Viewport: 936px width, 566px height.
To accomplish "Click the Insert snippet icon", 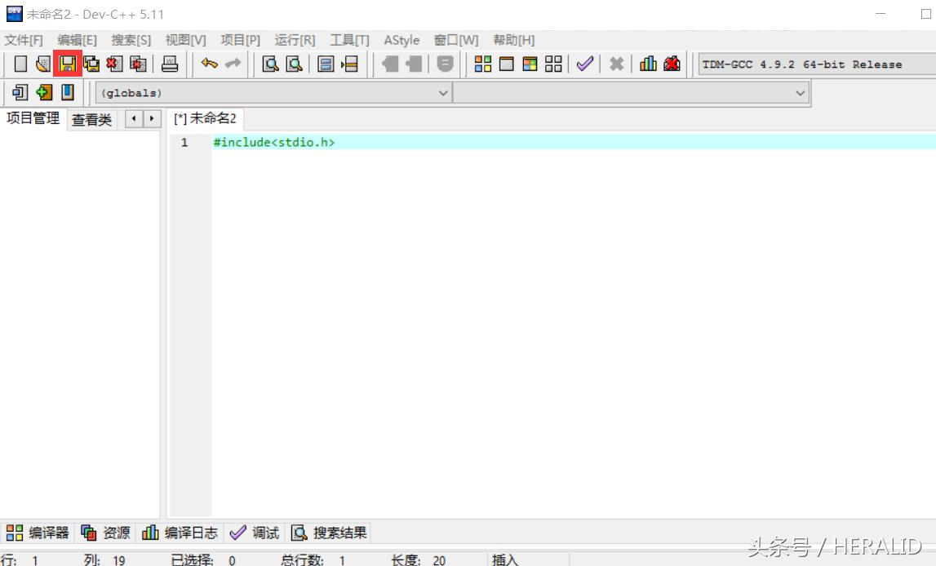I will (x=20, y=92).
